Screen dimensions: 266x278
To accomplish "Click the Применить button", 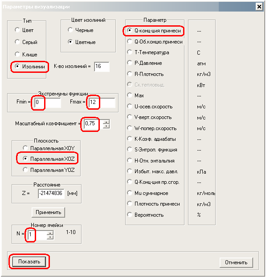I will click(x=48, y=212).
